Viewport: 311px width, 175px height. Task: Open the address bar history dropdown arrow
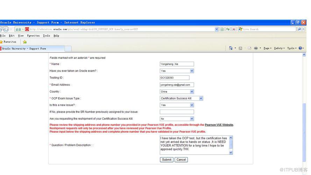tap(217, 29)
